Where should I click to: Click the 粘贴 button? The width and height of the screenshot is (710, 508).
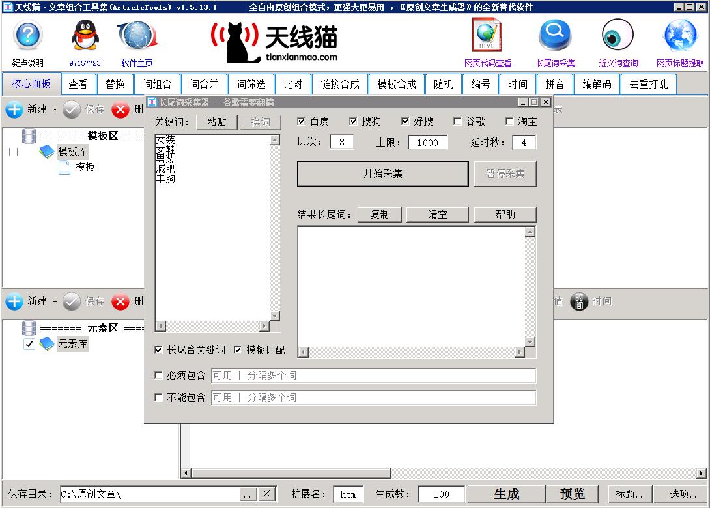[216, 122]
